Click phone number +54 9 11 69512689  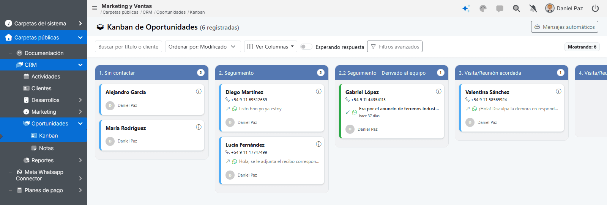click(249, 100)
